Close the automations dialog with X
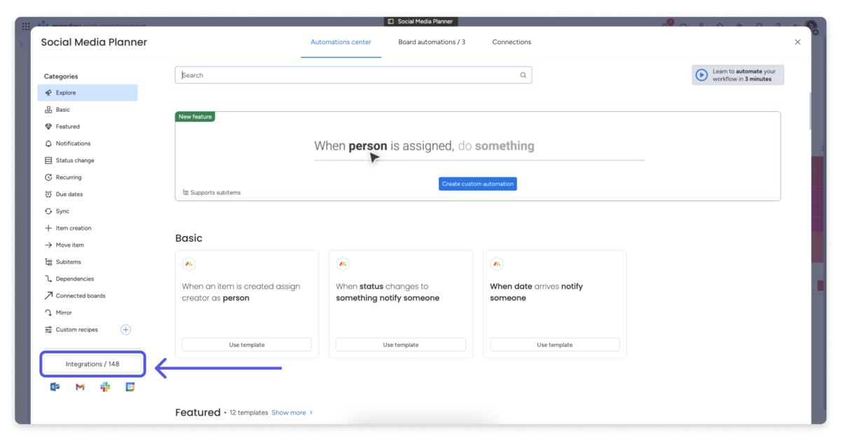 pyautogui.click(x=798, y=42)
